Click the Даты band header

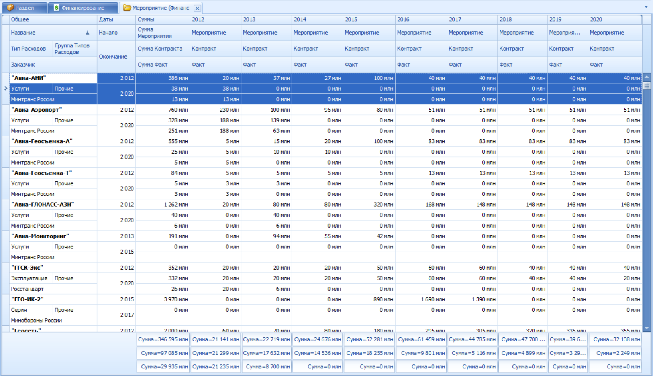[116, 19]
